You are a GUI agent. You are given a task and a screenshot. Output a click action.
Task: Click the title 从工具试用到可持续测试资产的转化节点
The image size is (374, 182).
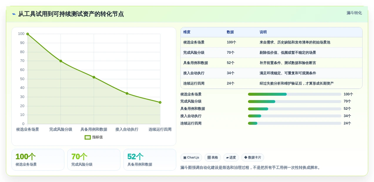click(71, 14)
